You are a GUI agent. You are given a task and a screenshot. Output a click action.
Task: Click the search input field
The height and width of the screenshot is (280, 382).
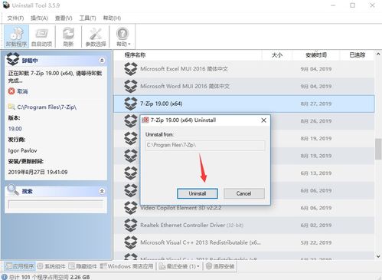(x=56, y=204)
